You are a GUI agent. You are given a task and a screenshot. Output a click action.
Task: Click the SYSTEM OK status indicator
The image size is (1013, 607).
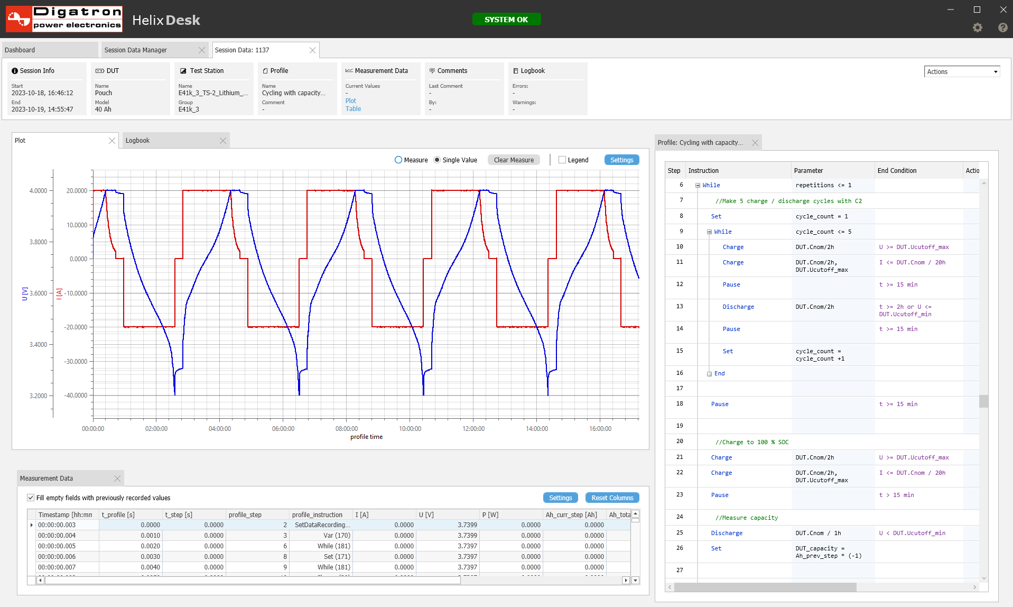pos(506,20)
